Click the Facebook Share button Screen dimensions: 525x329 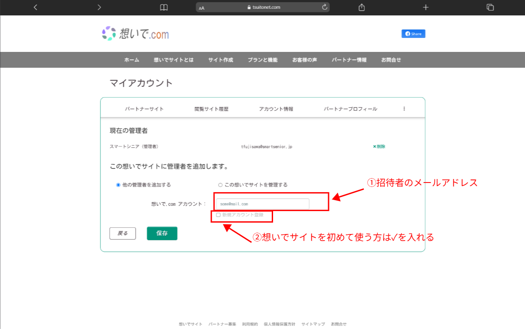click(413, 34)
